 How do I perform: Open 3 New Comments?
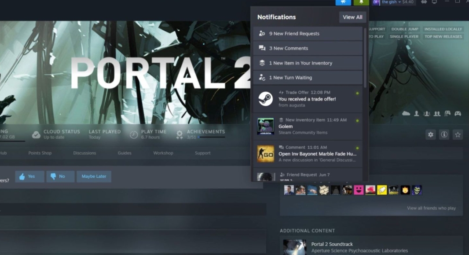(x=308, y=48)
